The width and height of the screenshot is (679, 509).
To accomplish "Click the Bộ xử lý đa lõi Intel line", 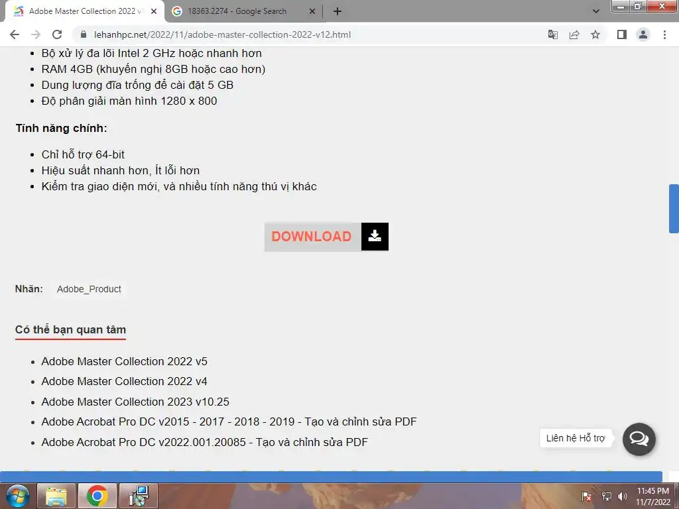I will [x=152, y=53].
